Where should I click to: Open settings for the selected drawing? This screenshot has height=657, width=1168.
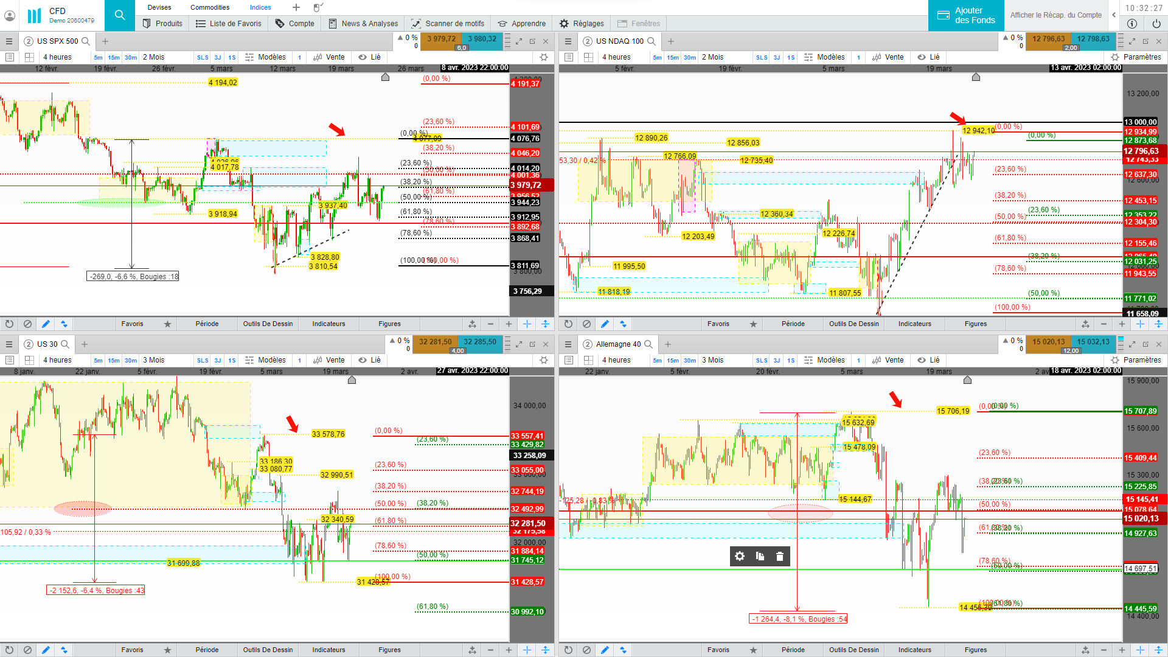click(x=740, y=556)
